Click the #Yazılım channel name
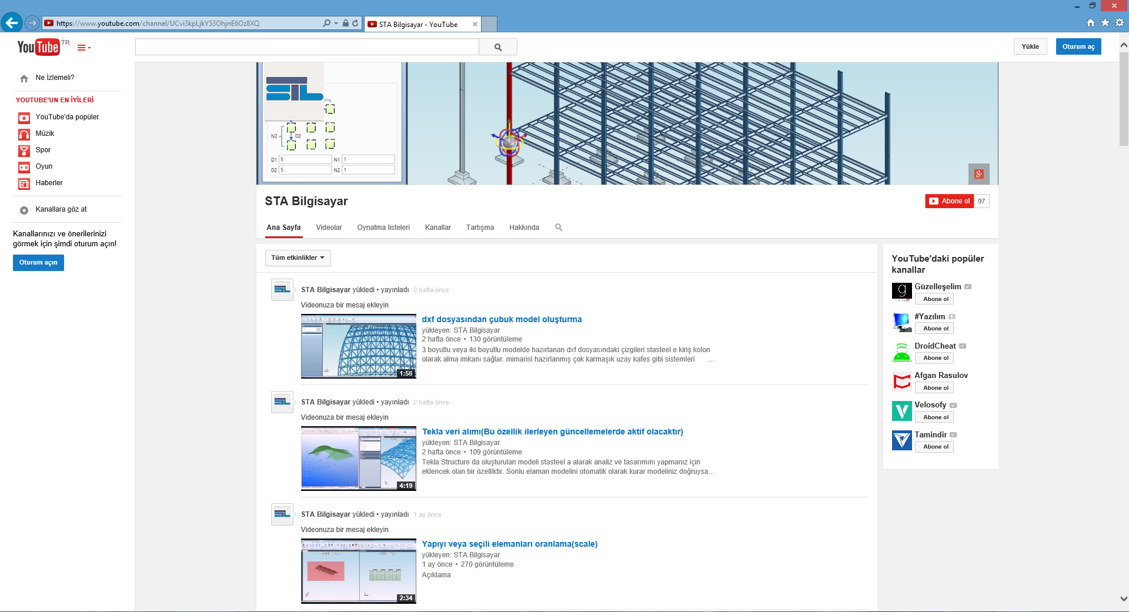This screenshot has width=1129, height=612. point(930,316)
